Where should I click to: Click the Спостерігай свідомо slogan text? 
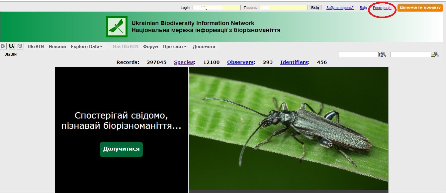pyautogui.click(x=121, y=121)
